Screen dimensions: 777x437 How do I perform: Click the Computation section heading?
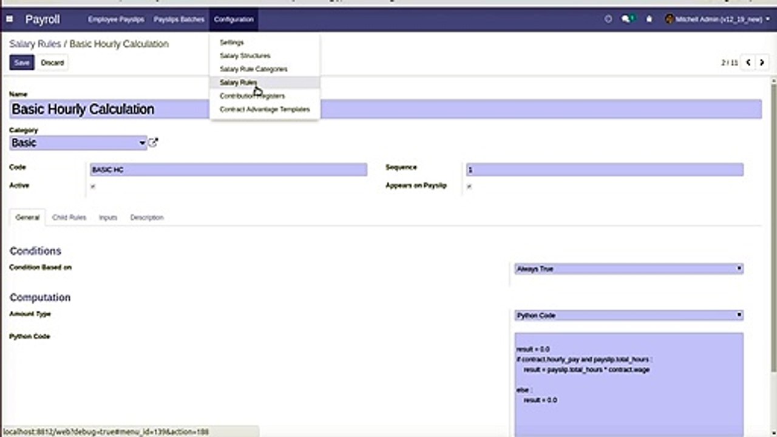(40, 297)
